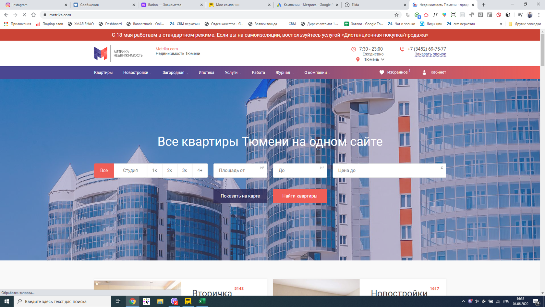Click the volume icon in system tray
The width and height of the screenshot is (545, 307).
[x=477, y=301]
